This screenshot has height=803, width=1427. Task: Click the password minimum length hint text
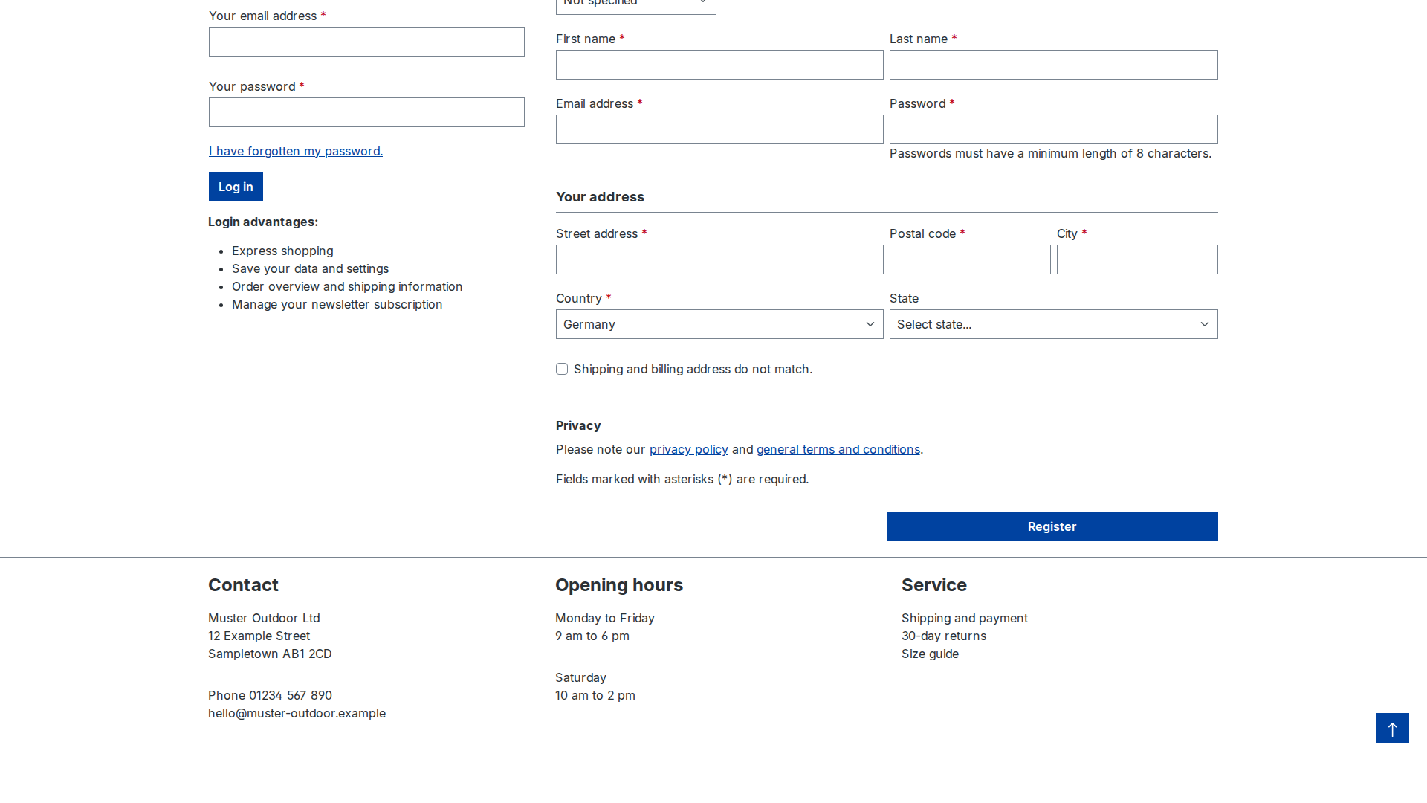(x=1050, y=153)
